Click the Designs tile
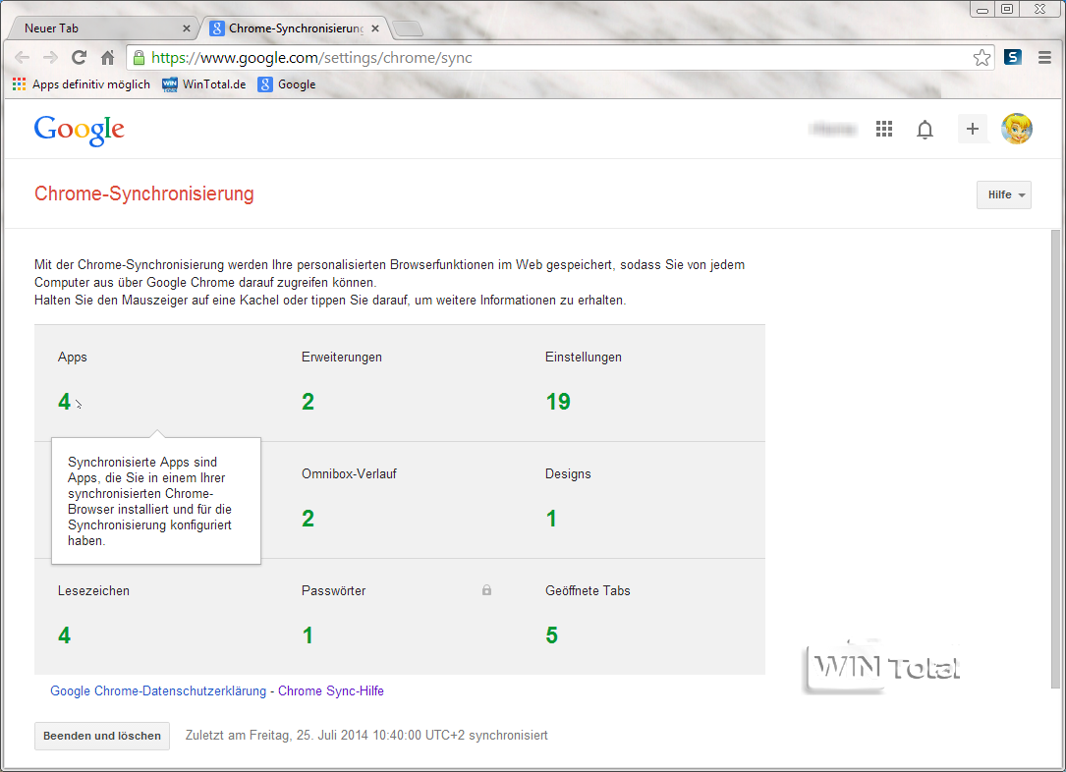This screenshot has width=1066, height=772. (644, 500)
